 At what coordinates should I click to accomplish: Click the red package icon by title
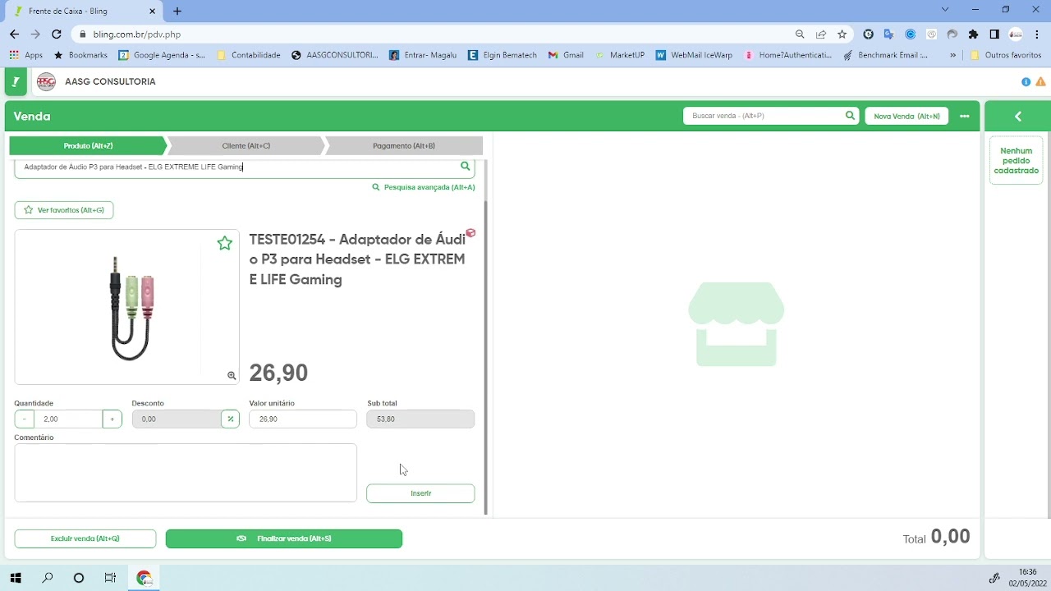[x=470, y=233]
